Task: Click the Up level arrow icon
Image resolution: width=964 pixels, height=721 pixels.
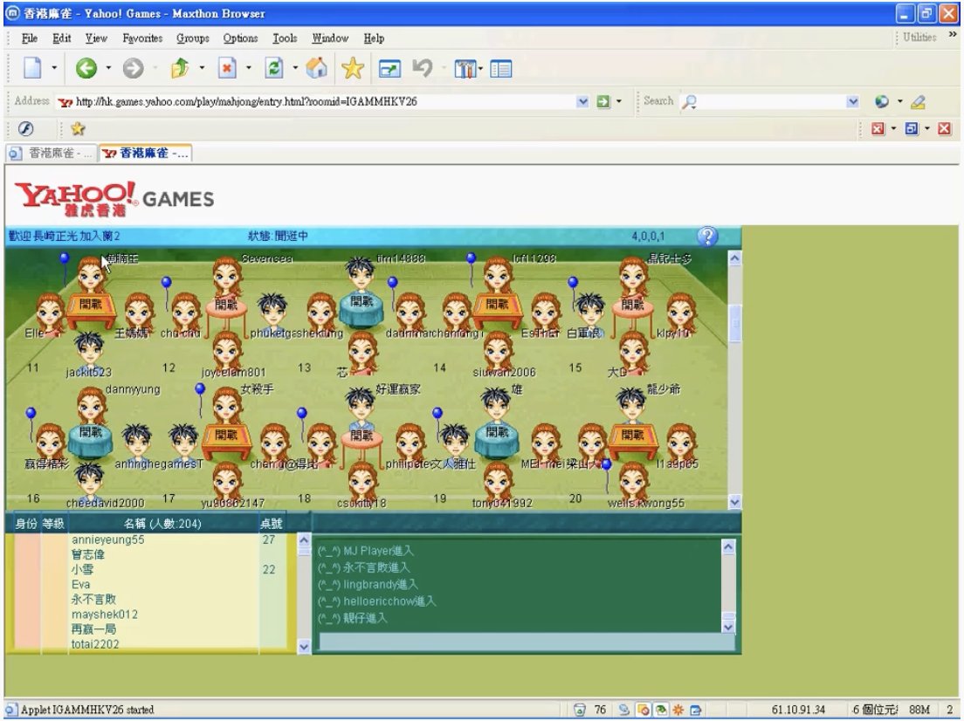Action: 180,67
